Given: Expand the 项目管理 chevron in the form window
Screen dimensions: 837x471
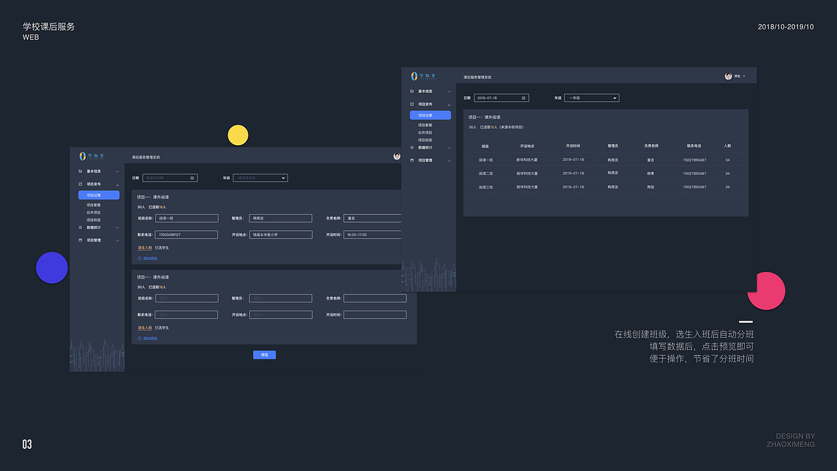Looking at the screenshot, I should coord(118,240).
